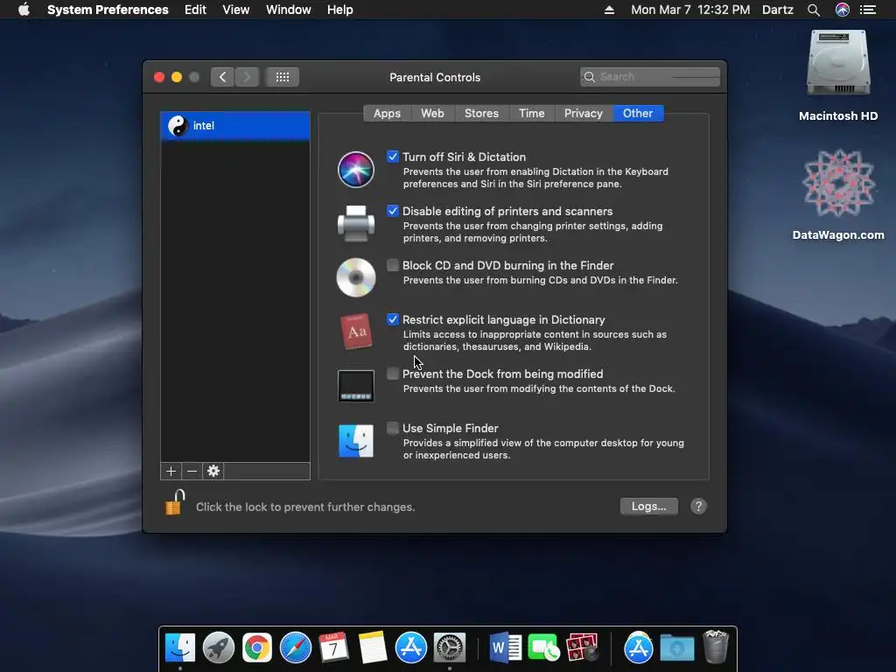Switch to the Time tab
Image resolution: width=896 pixels, height=672 pixels.
click(531, 113)
